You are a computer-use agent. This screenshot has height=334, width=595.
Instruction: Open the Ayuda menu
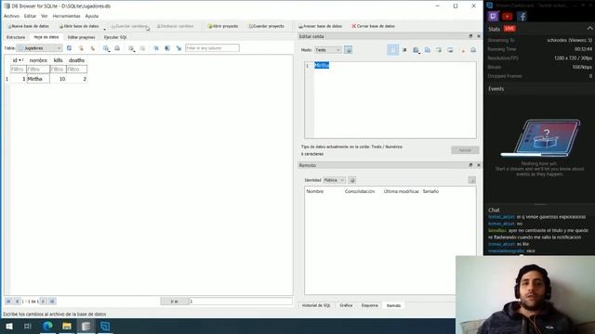(x=91, y=16)
